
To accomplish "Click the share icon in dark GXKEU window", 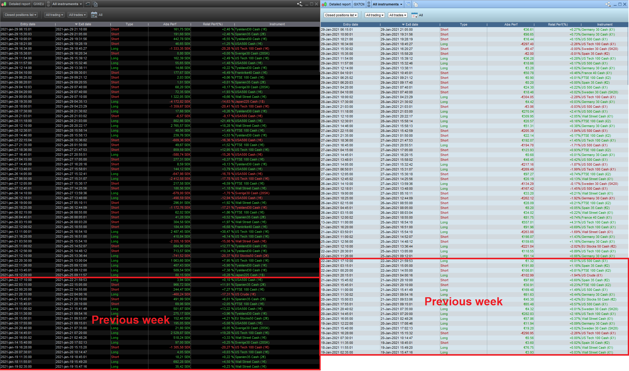I will click(300, 4).
